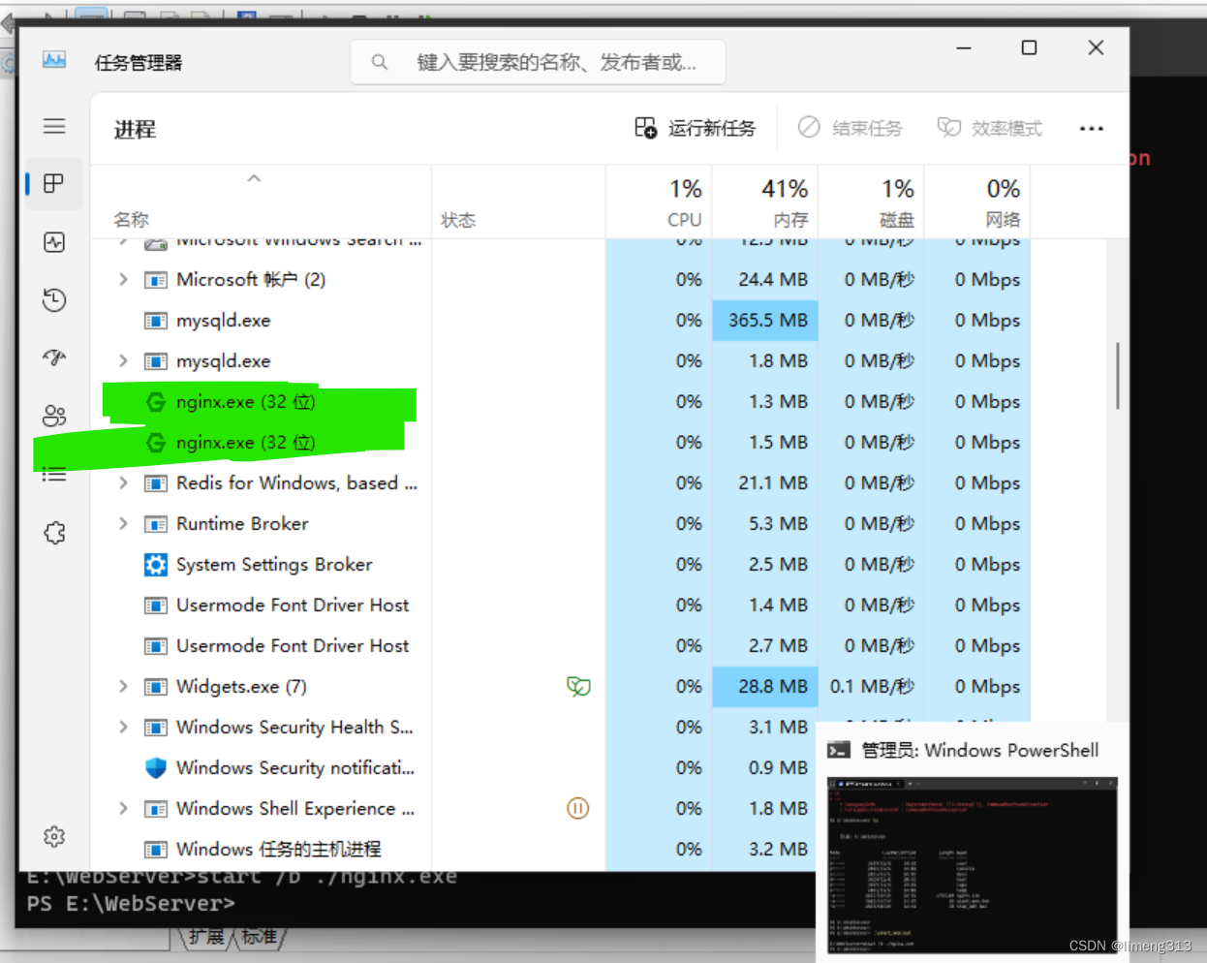Screen dimensions: 1207x963
Task: Open the Startup apps sidebar icon
Action: pyautogui.click(x=54, y=357)
